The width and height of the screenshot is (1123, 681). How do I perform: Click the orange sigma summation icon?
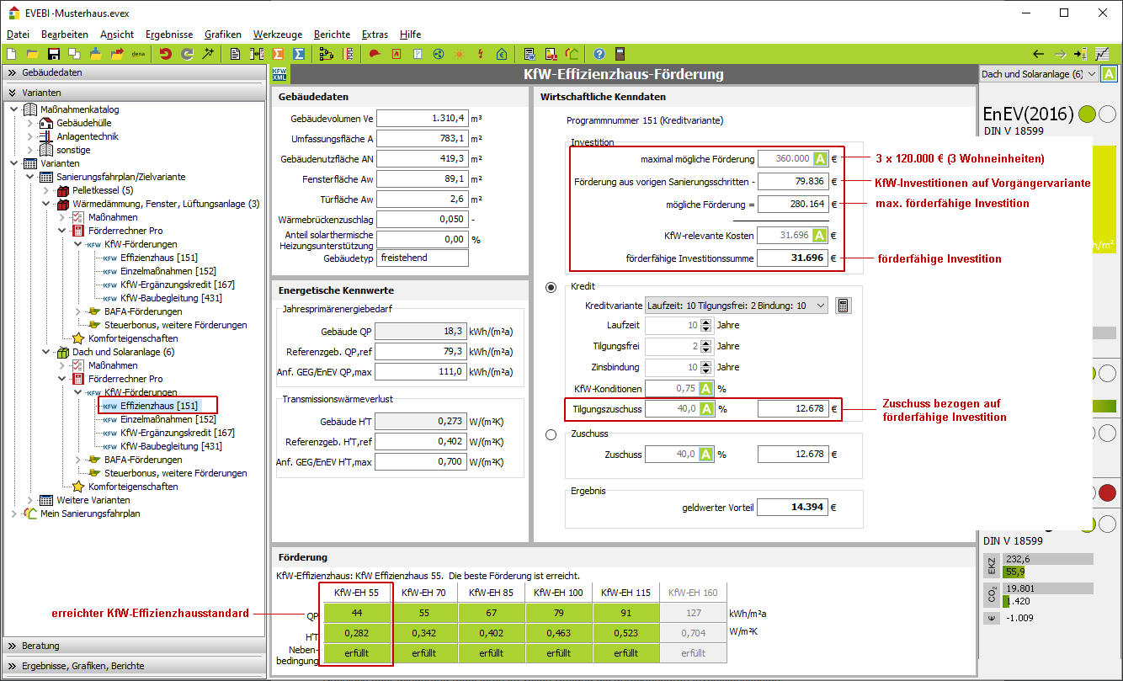coord(278,54)
